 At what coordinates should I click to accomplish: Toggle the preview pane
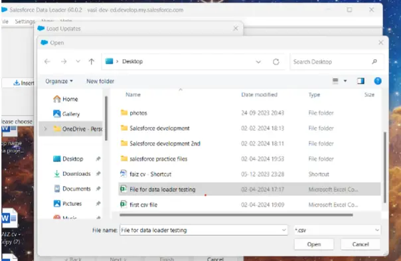click(x=361, y=81)
